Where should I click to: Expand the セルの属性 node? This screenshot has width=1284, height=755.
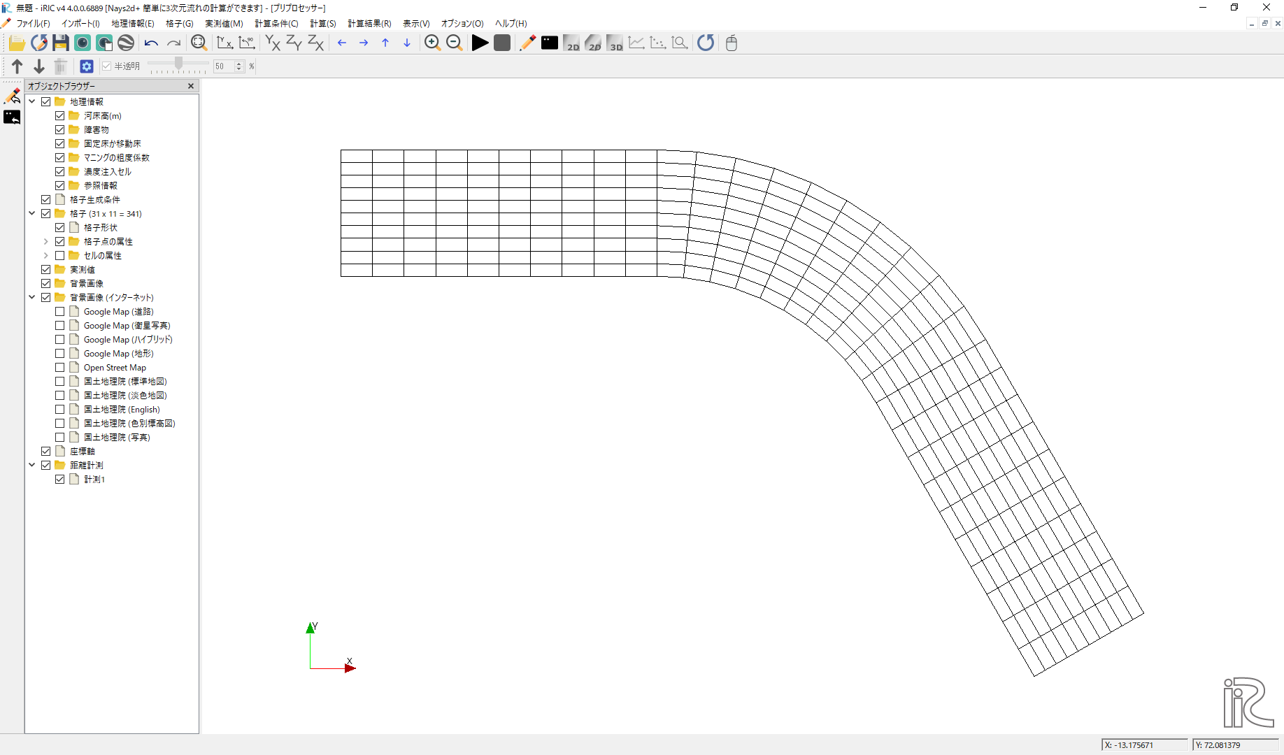click(x=46, y=256)
